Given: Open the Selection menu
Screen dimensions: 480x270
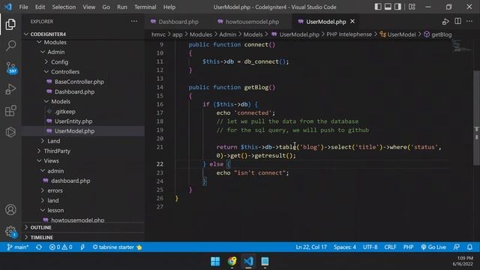Looking at the screenshot, I should click(x=64, y=7).
